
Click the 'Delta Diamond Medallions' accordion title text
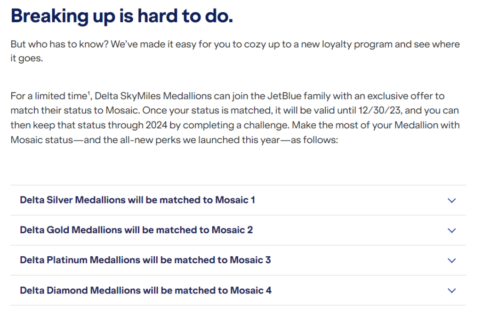[146, 290]
